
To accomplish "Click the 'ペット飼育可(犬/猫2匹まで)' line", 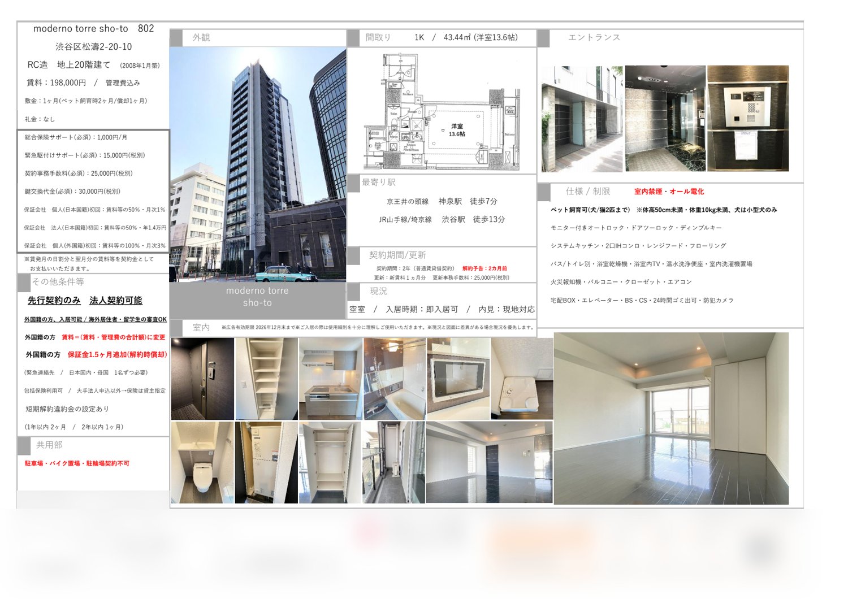I will pyautogui.click(x=664, y=210).
